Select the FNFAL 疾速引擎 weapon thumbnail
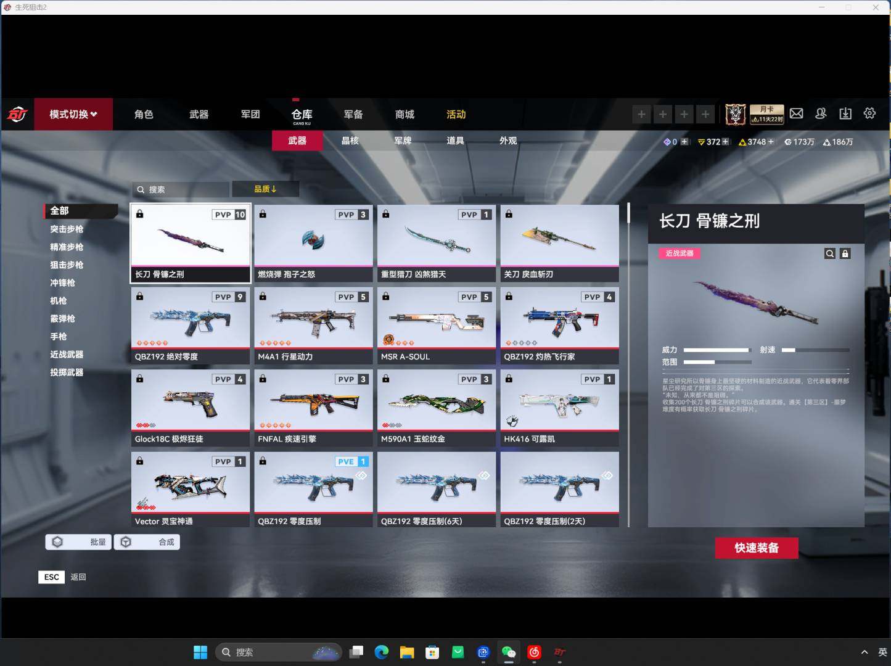891x666 pixels. (x=313, y=408)
